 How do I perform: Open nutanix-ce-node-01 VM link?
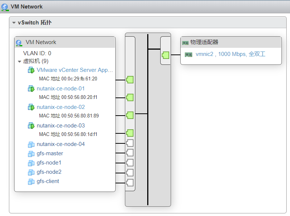pyautogui.click(x=61, y=89)
